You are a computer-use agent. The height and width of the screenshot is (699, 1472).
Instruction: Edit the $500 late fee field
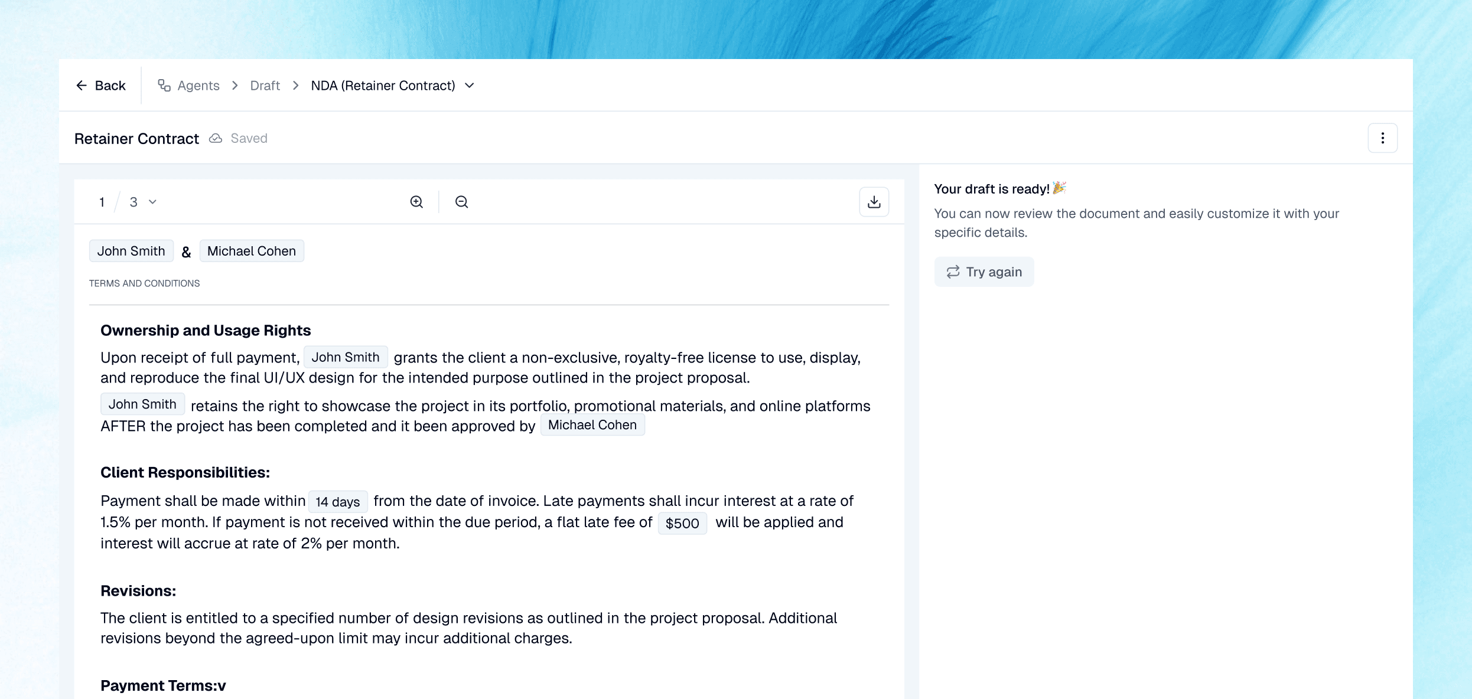[x=682, y=523]
